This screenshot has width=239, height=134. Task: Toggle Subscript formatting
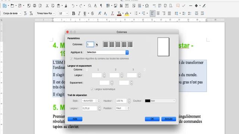click(105, 13)
